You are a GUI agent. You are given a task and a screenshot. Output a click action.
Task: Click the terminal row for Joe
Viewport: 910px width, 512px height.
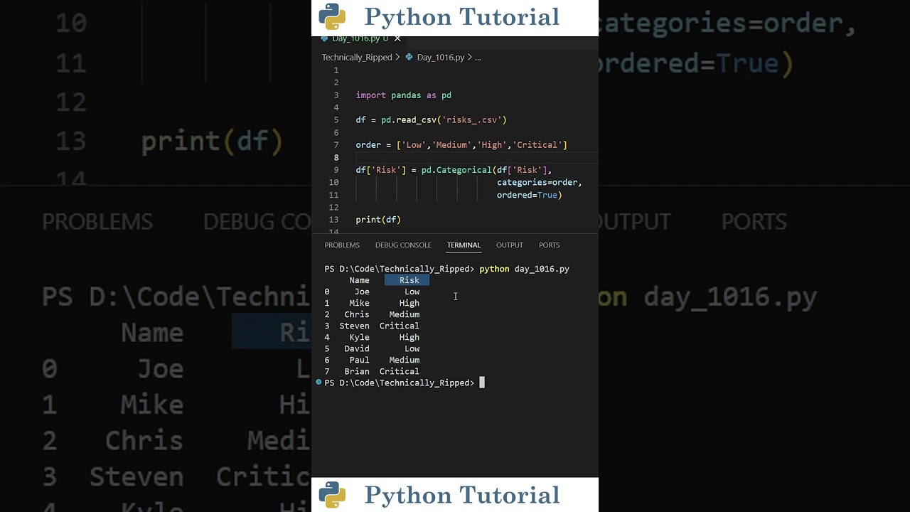click(x=373, y=292)
